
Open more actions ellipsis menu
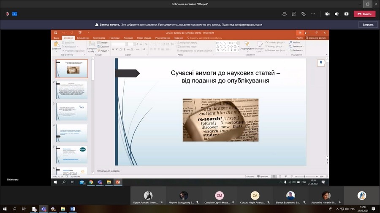point(313,14)
